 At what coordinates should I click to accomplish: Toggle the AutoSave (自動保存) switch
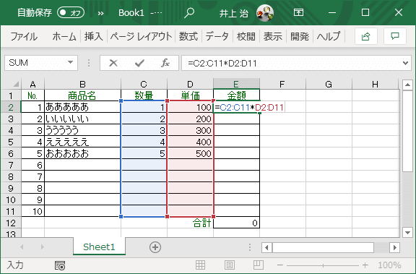point(71,12)
